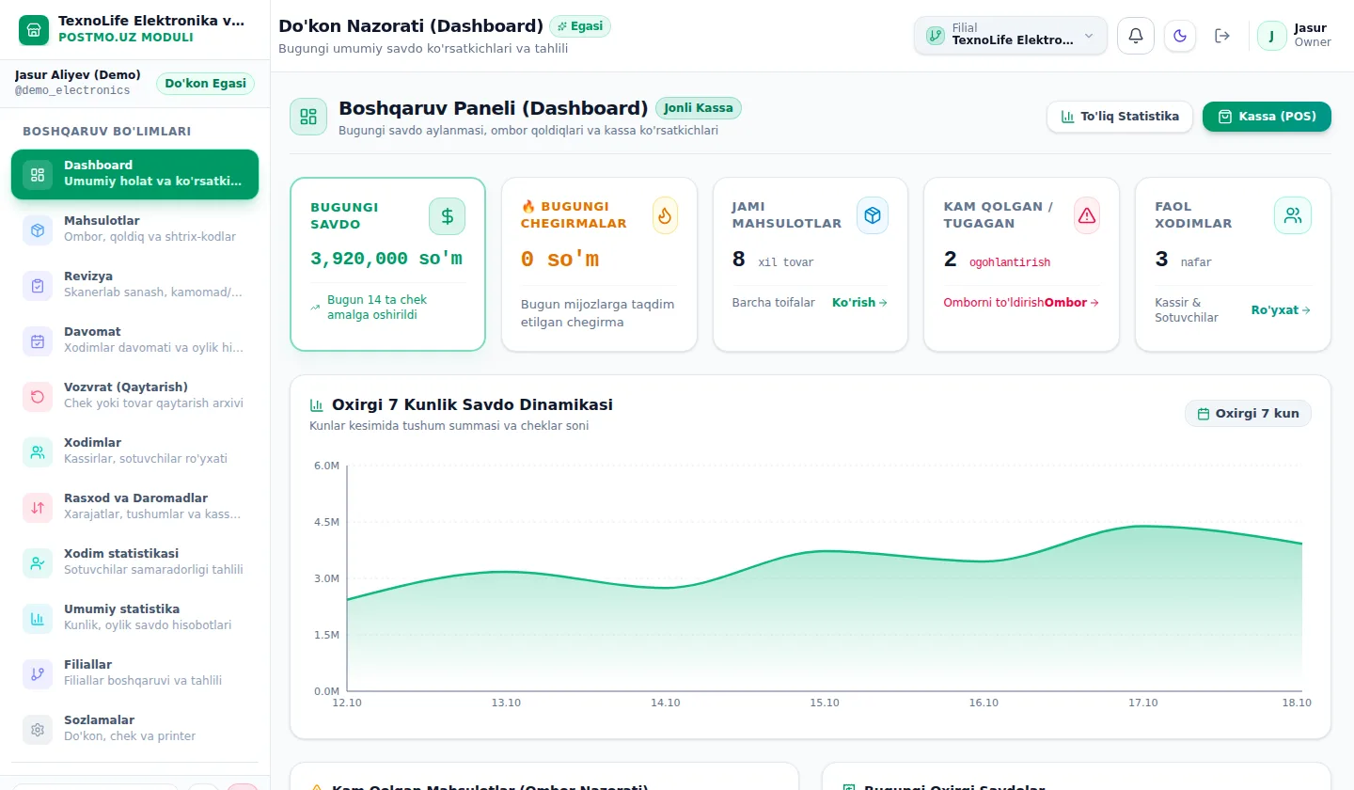The height and width of the screenshot is (790, 1354).
Task: Click the store logo icon in sidebar header
Action: 34,29
